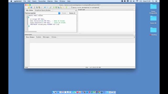This screenshot has width=168, height=94.
Task: Open the Macros menu
Action: [x=50, y=1]
